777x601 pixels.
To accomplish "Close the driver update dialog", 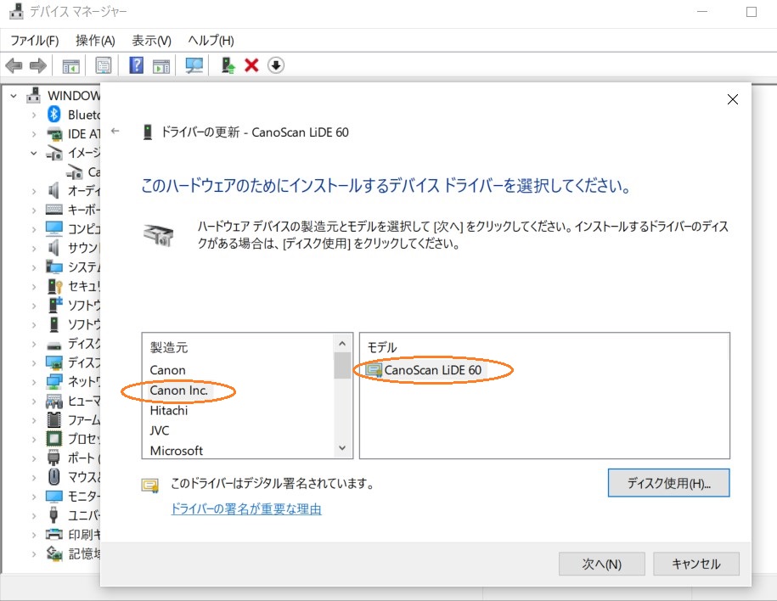I will [732, 99].
